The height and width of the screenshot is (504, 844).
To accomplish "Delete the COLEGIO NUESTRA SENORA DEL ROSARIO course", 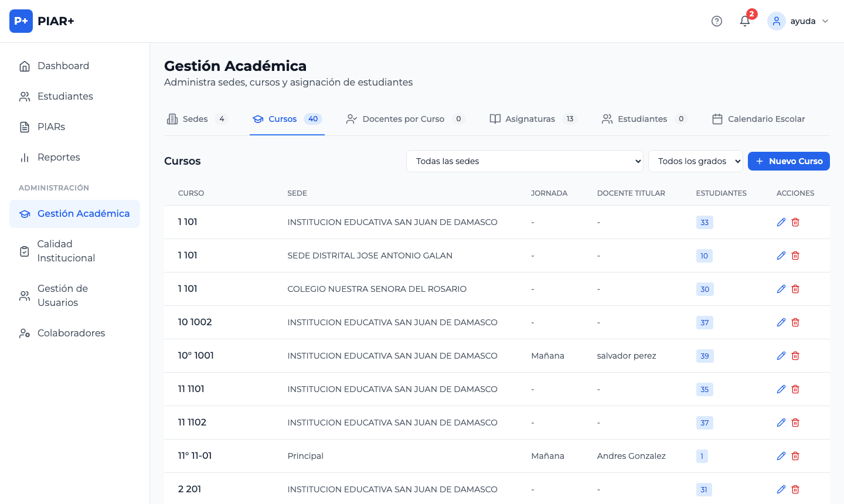I will pyautogui.click(x=795, y=289).
